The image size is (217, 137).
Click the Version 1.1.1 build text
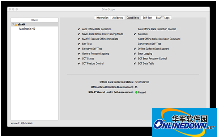pos(22,123)
